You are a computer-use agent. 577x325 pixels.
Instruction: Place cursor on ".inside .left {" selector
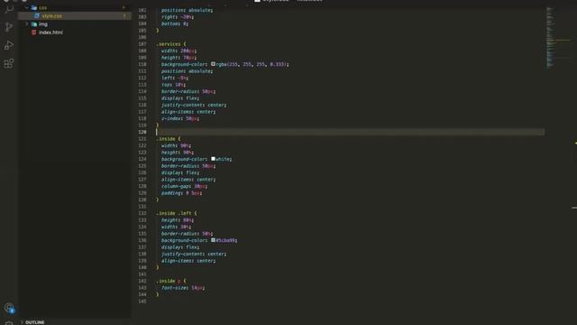coord(177,213)
